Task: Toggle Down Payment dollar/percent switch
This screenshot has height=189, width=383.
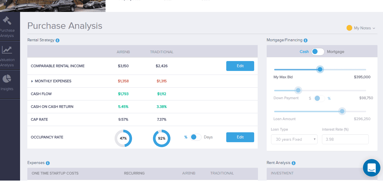Action: tap(319, 99)
